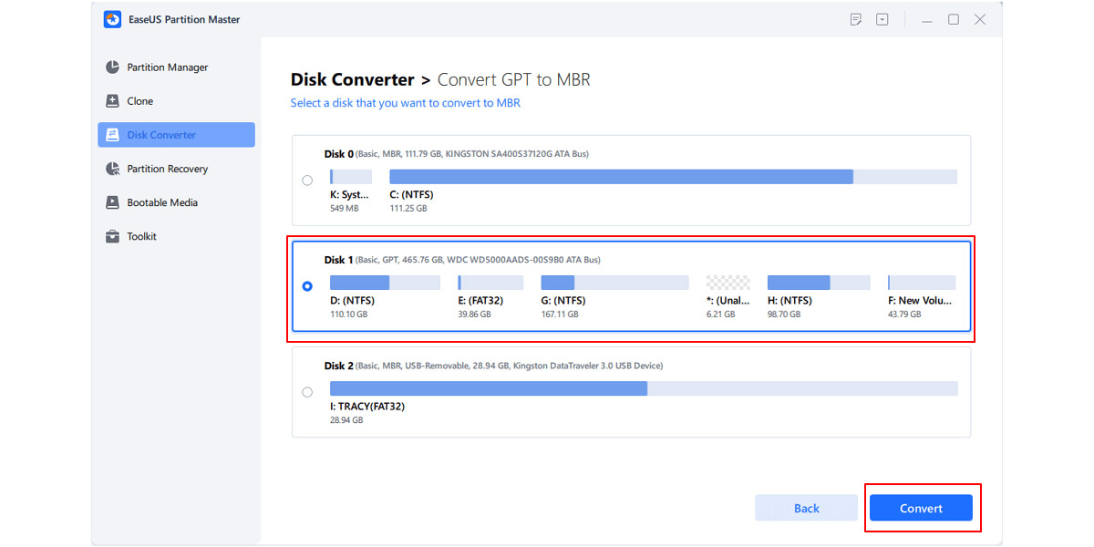Select Disk Converter in the sidebar
Image resolution: width=1094 pixels, height=547 pixels.
point(176,135)
